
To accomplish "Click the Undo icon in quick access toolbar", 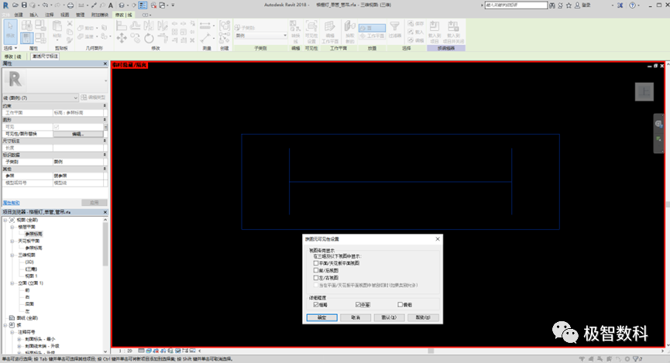I will (x=45, y=5).
